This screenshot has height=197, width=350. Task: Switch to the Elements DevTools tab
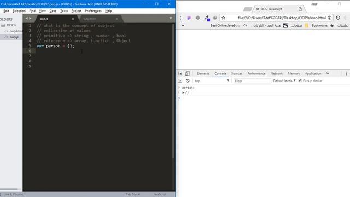point(203,73)
